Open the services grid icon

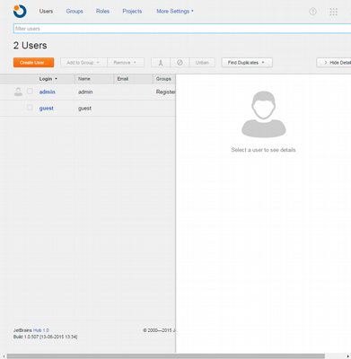333,12
